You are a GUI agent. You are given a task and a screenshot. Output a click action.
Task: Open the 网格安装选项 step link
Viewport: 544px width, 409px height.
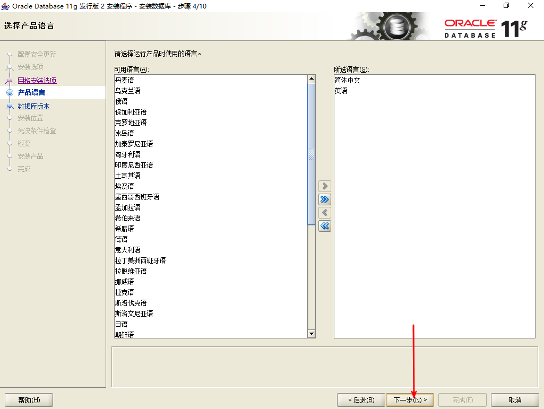click(37, 81)
